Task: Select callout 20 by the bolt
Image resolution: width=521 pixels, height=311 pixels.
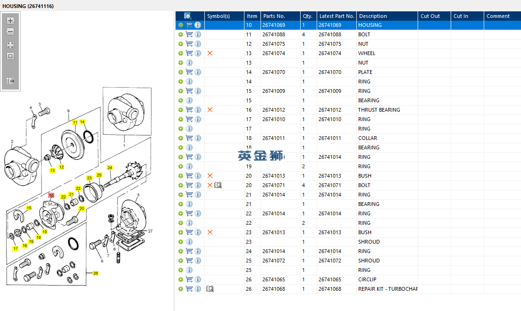Action: [x=82, y=208]
